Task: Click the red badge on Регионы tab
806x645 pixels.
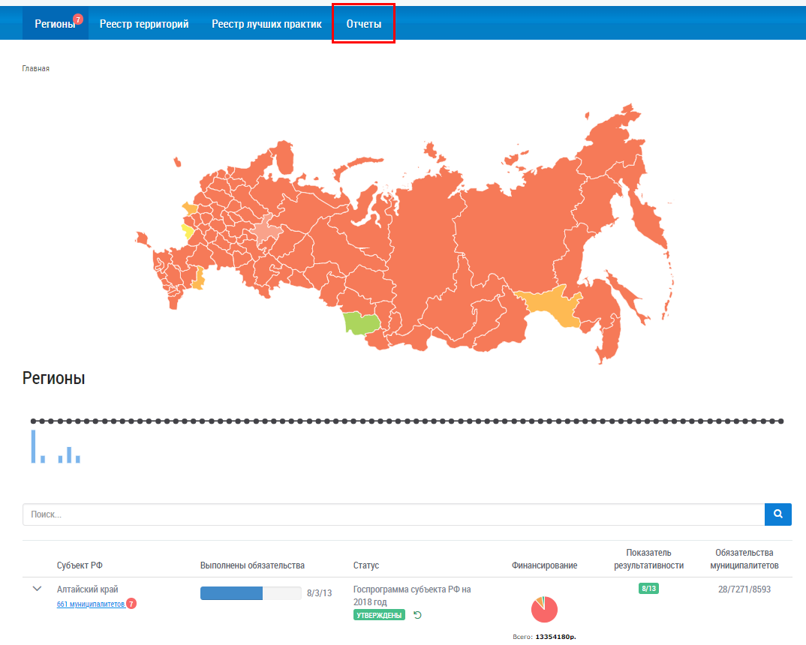Action: point(78,19)
